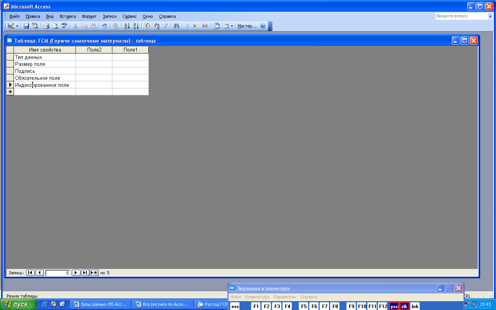Viewport: 496px width, 310px height.
Task: Open File Search toolbar icon
Action: pos(35,26)
